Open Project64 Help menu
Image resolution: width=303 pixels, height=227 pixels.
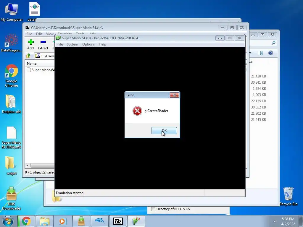pyautogui.click(x=102, y=44)
